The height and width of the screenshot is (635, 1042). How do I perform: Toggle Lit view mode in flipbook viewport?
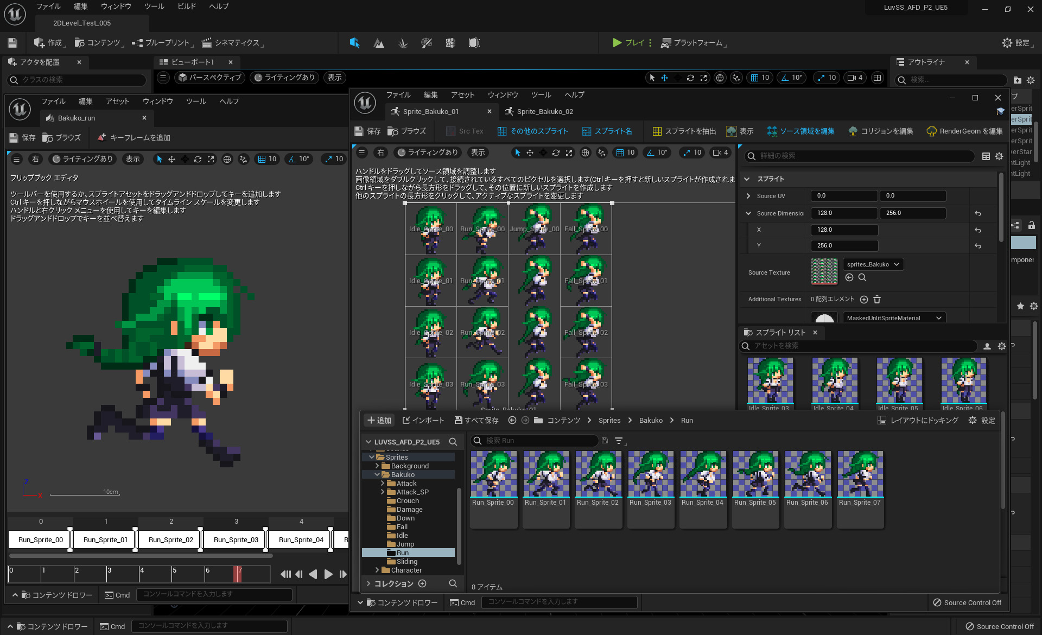pyautogui.click(x=82, y=159)
